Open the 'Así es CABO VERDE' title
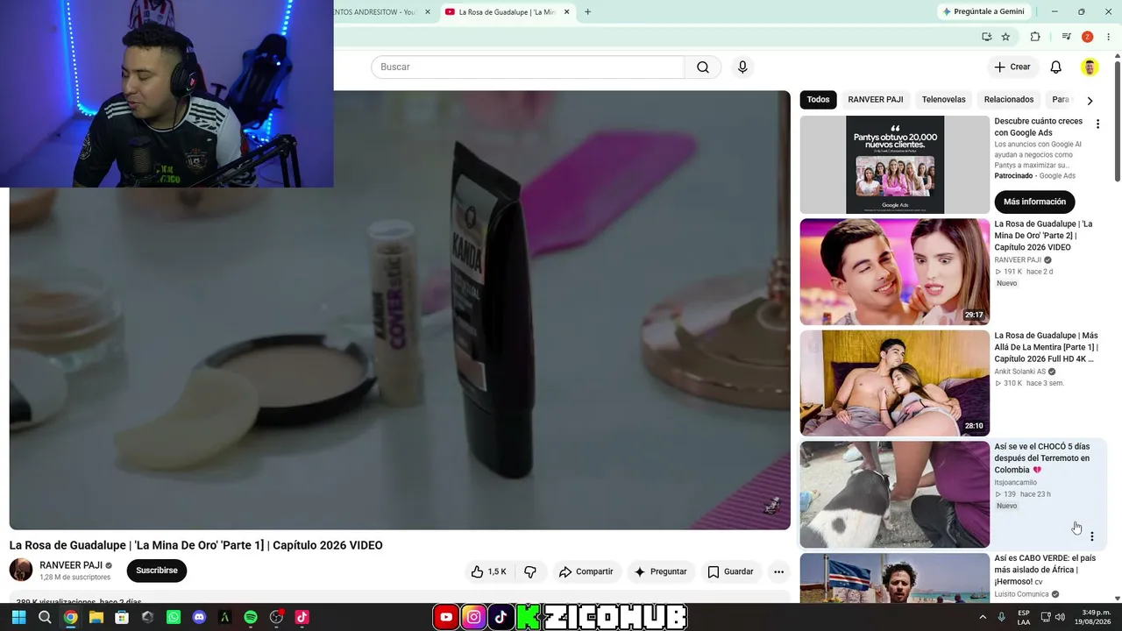The image size is (1122, 631). click(1045, 570)
